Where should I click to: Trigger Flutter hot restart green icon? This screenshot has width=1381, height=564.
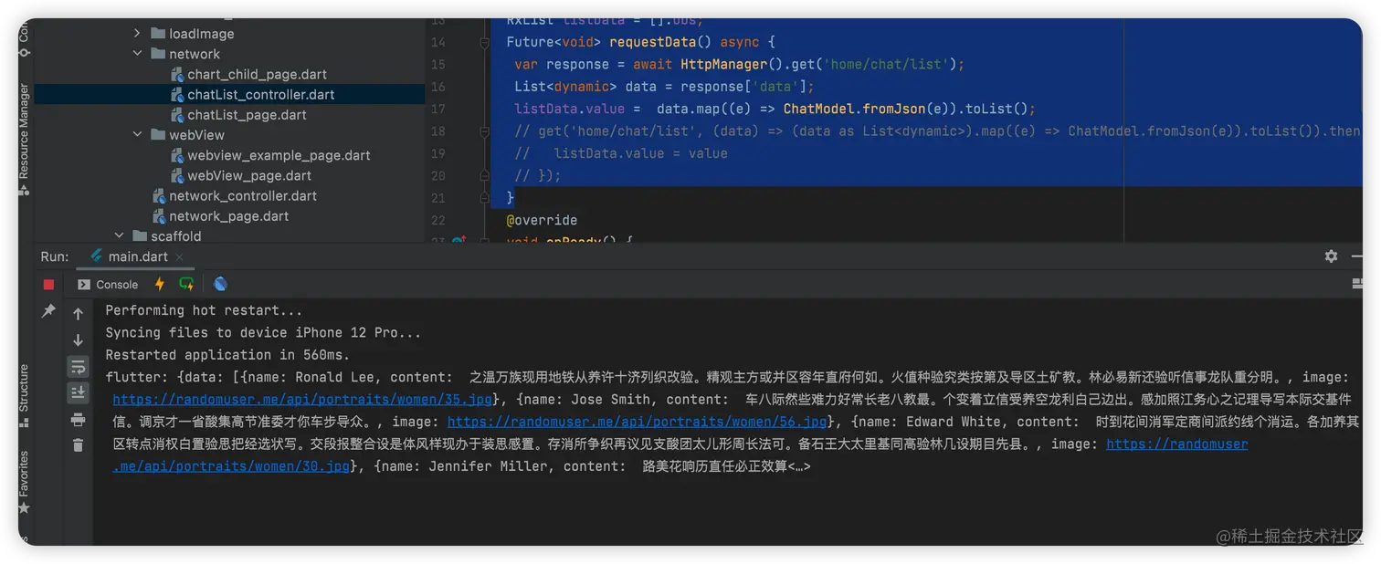(x=186, y=284)
